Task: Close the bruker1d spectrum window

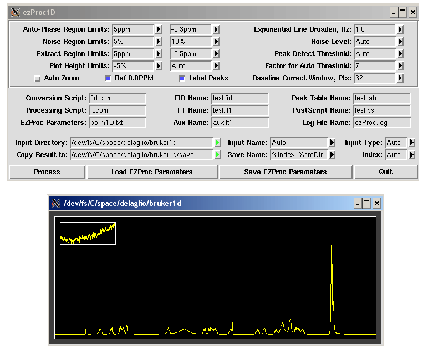Action: pos(376,204)
